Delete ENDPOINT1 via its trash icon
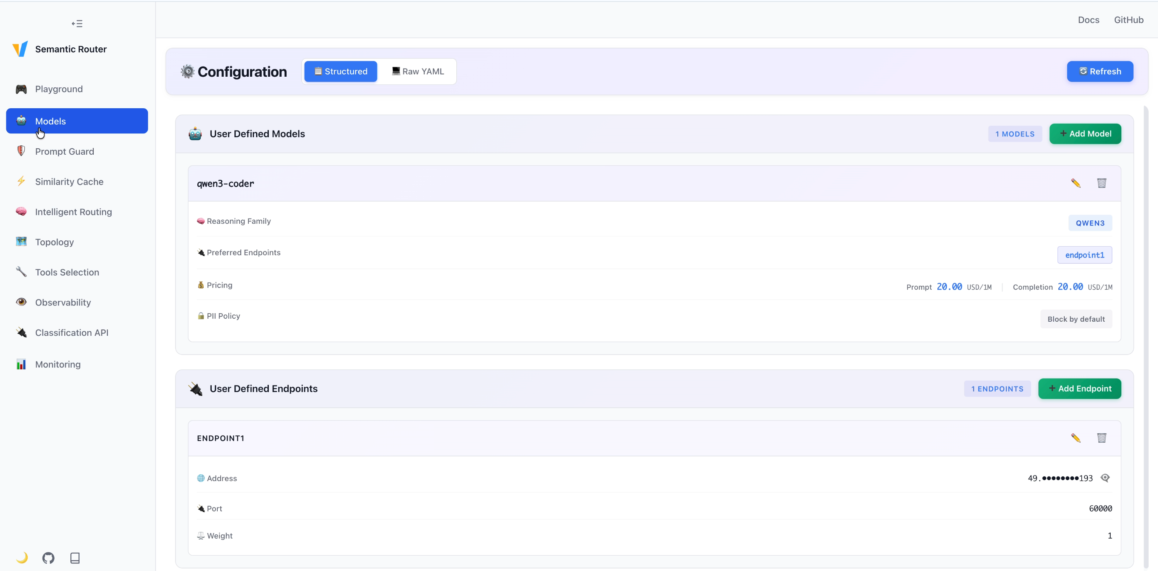Viewport: 1158px width, 571px height. pos(1102,438)
